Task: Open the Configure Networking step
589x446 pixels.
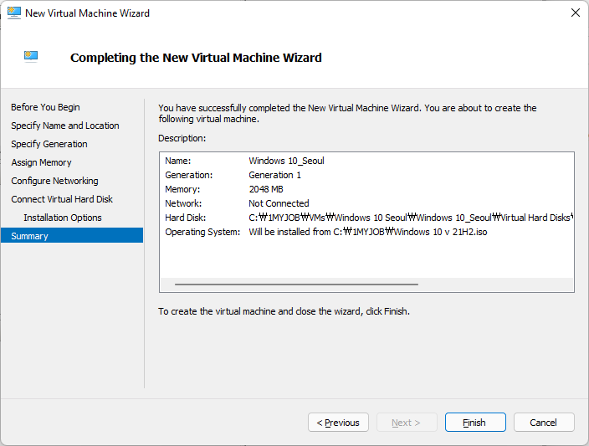Action: (x=54, y=181)
